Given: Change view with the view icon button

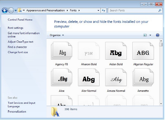Looking at the screenshot, I should [145, 35].
